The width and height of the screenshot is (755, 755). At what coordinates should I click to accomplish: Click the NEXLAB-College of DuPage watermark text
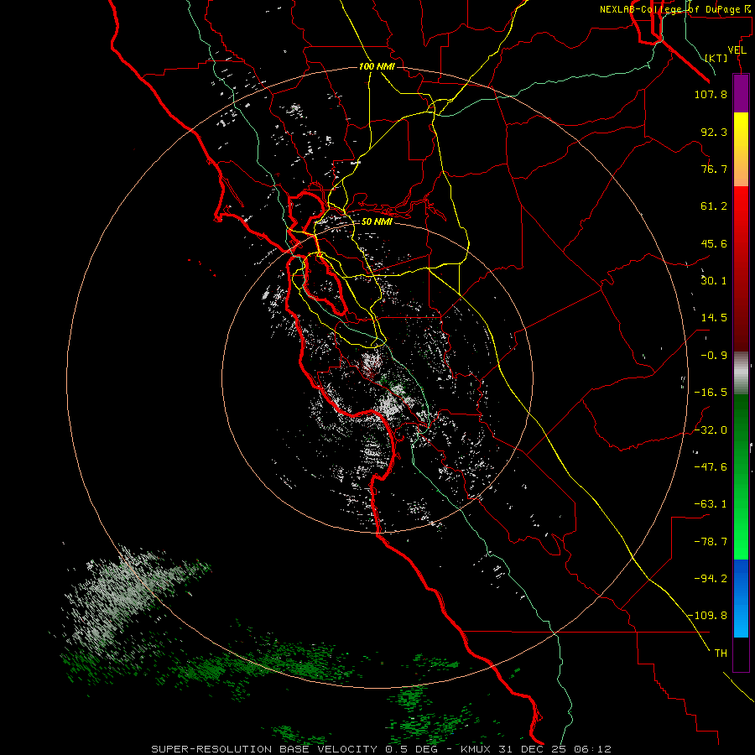tap(676, 9)
